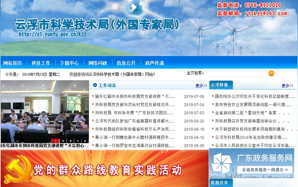Click the 全文检索 search input field

point(236,73)
